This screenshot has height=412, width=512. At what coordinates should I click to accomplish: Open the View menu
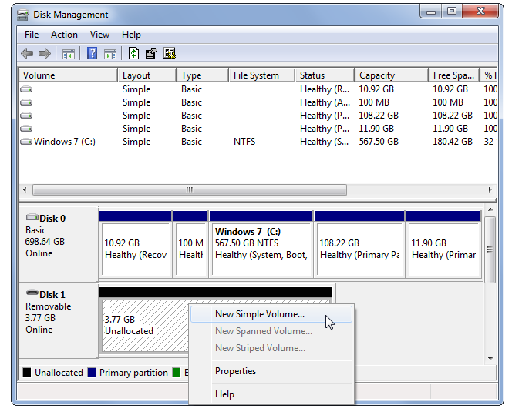click(99, 35)
